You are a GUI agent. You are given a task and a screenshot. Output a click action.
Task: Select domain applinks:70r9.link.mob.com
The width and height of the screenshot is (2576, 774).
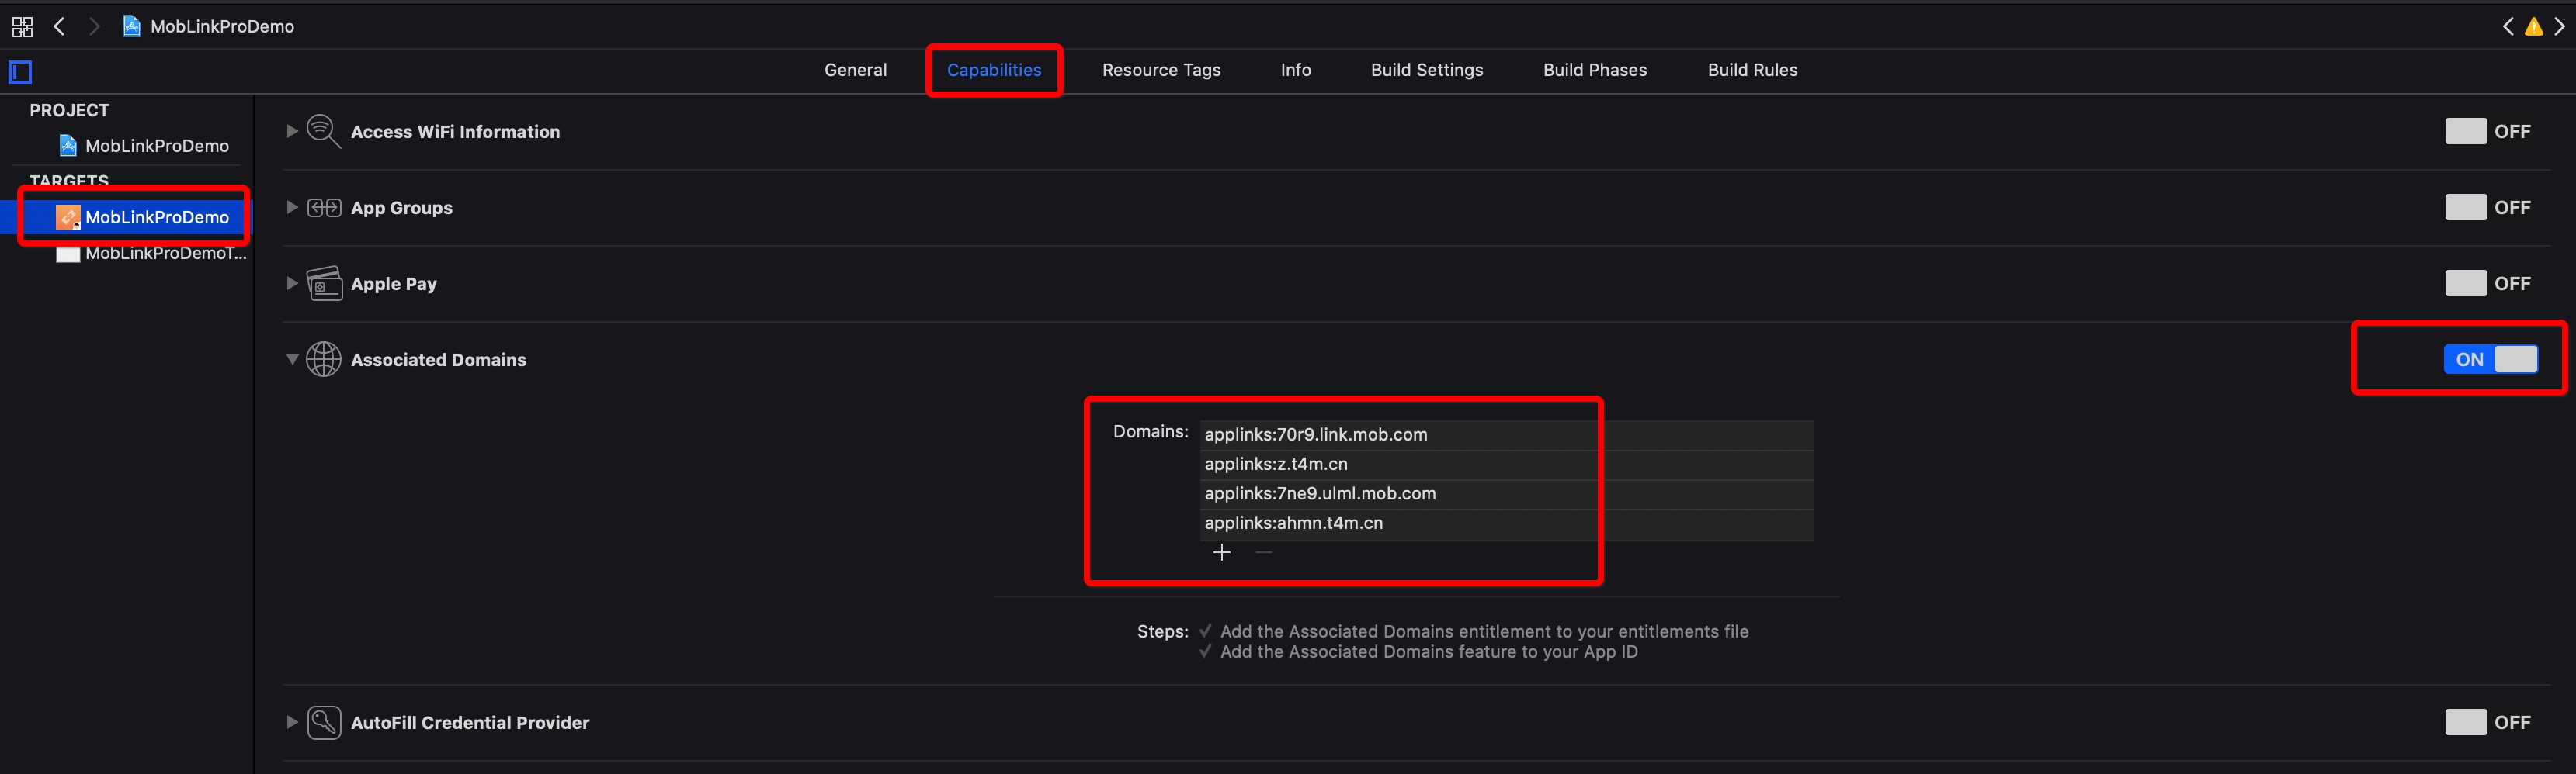tap(1506, 434)
